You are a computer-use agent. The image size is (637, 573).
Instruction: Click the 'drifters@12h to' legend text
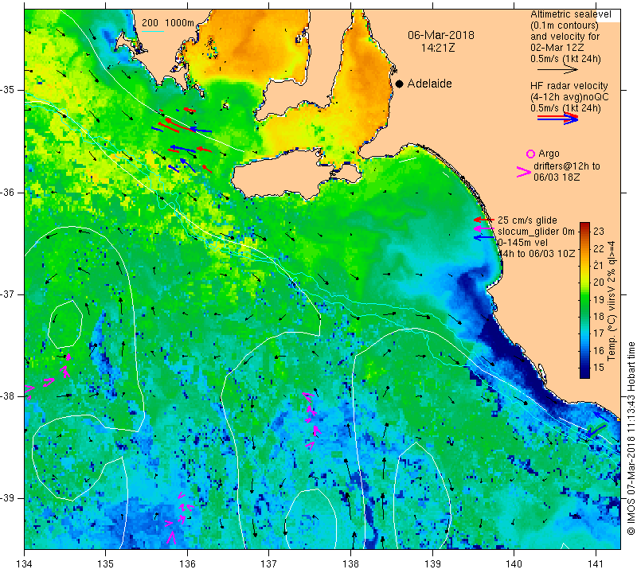coord(566,166)
